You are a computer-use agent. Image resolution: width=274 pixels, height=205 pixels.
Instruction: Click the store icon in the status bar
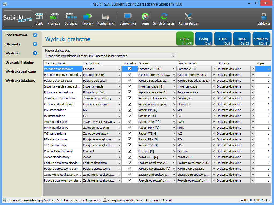click(5, 200)
